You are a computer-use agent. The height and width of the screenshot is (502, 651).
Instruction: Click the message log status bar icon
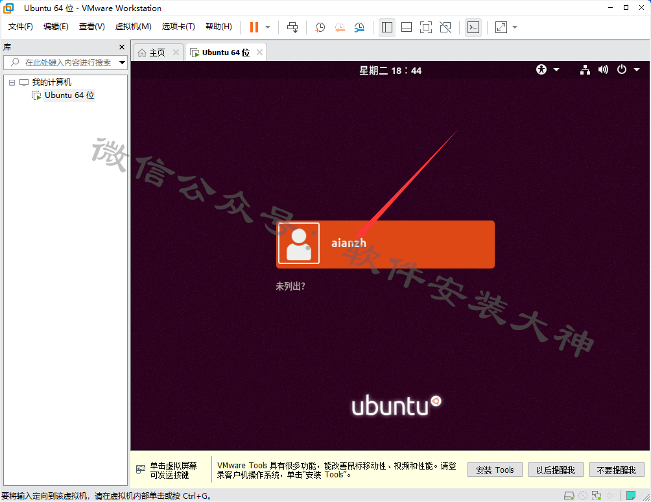click(631, 496)
